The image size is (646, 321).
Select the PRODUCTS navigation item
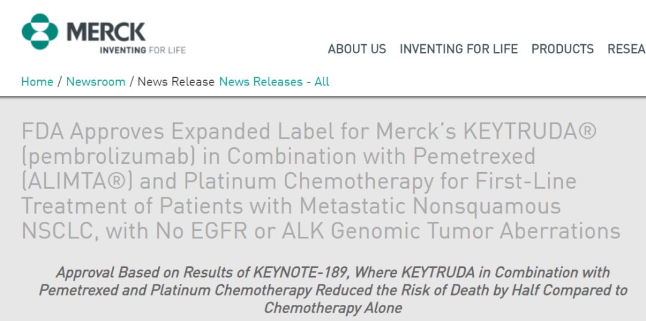coord(562,49)
